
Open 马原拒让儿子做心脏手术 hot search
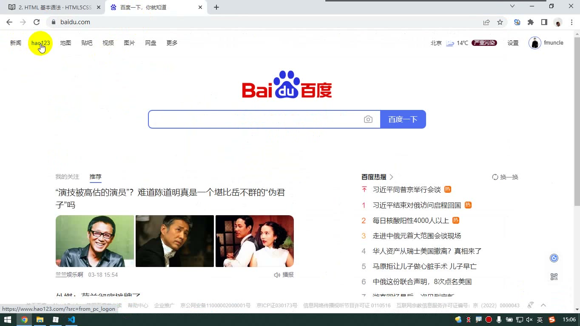pos(424,266)
